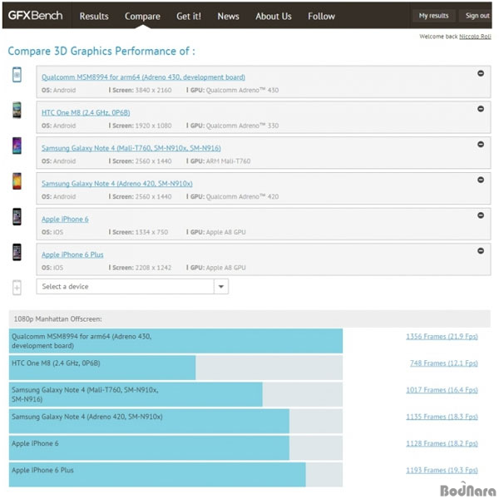Click the 1080p Manhattan Offscreen header
Image resolution: width=499 pixels, height=499 pixels.
click(249, 319)
